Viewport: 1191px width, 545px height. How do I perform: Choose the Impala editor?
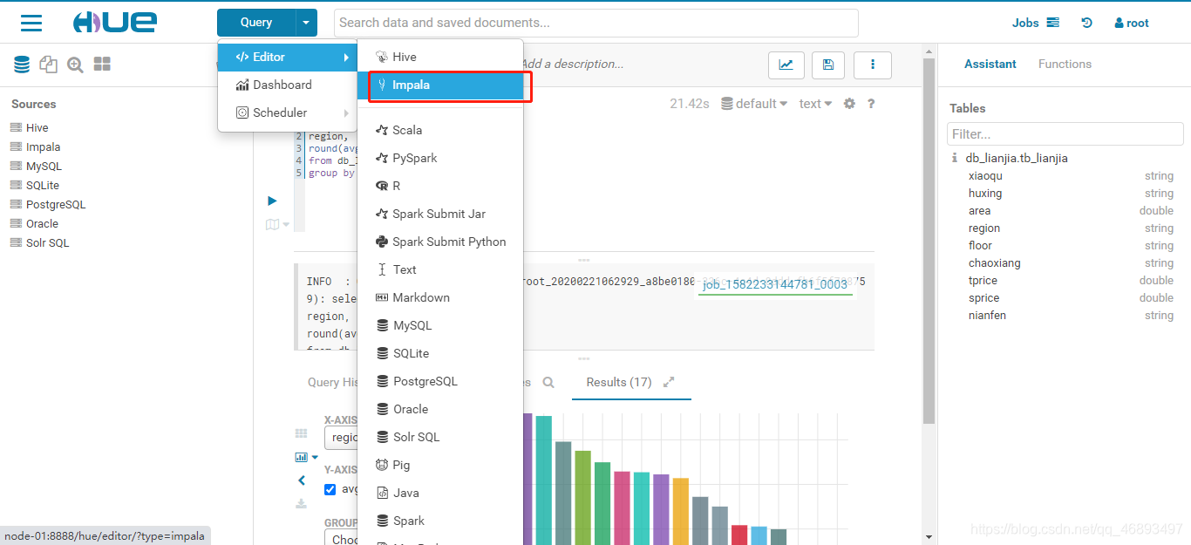pyautogui.click(x=440, y=85)
